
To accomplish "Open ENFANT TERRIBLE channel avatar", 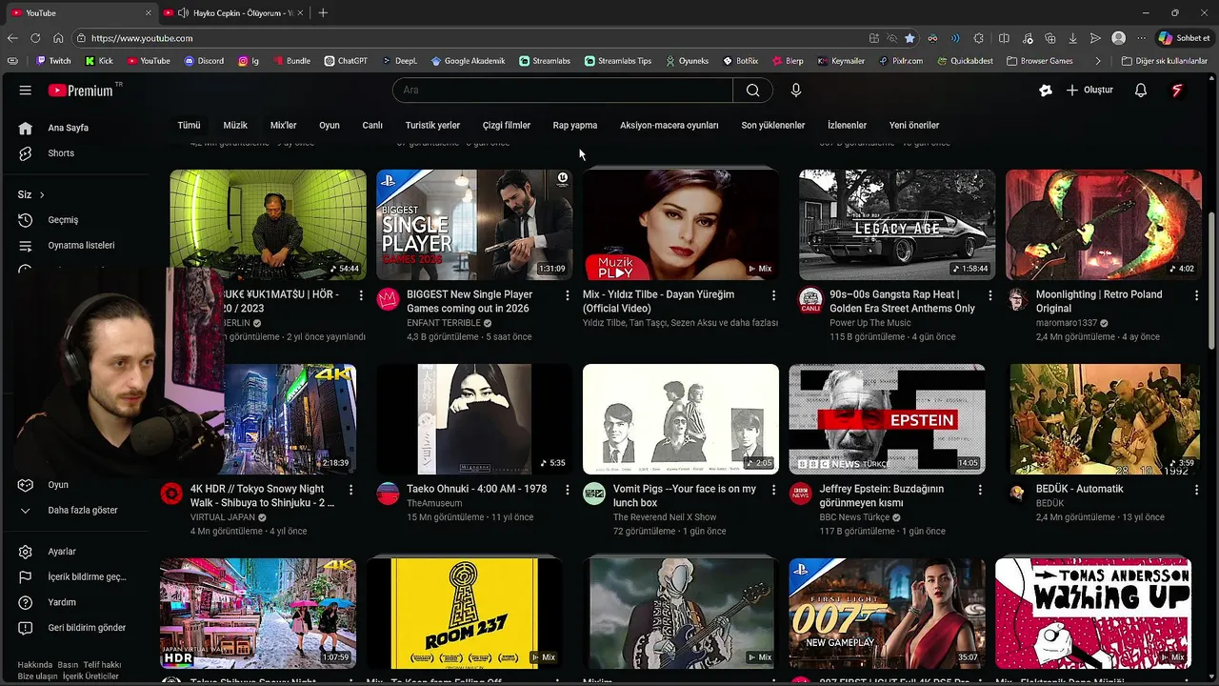I will pyautogui.click(x=388, y=299).
